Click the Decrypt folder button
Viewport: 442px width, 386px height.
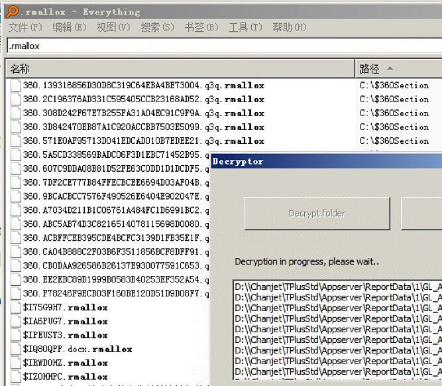(317, 214)
